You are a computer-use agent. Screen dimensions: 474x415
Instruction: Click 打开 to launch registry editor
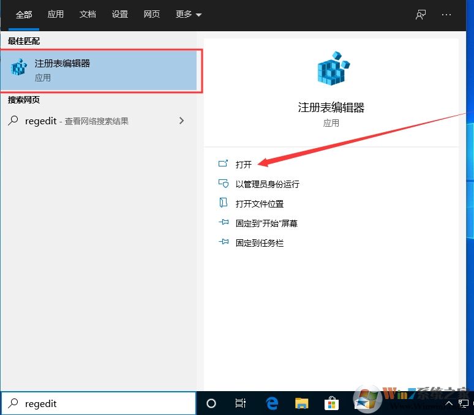(243, 164)
